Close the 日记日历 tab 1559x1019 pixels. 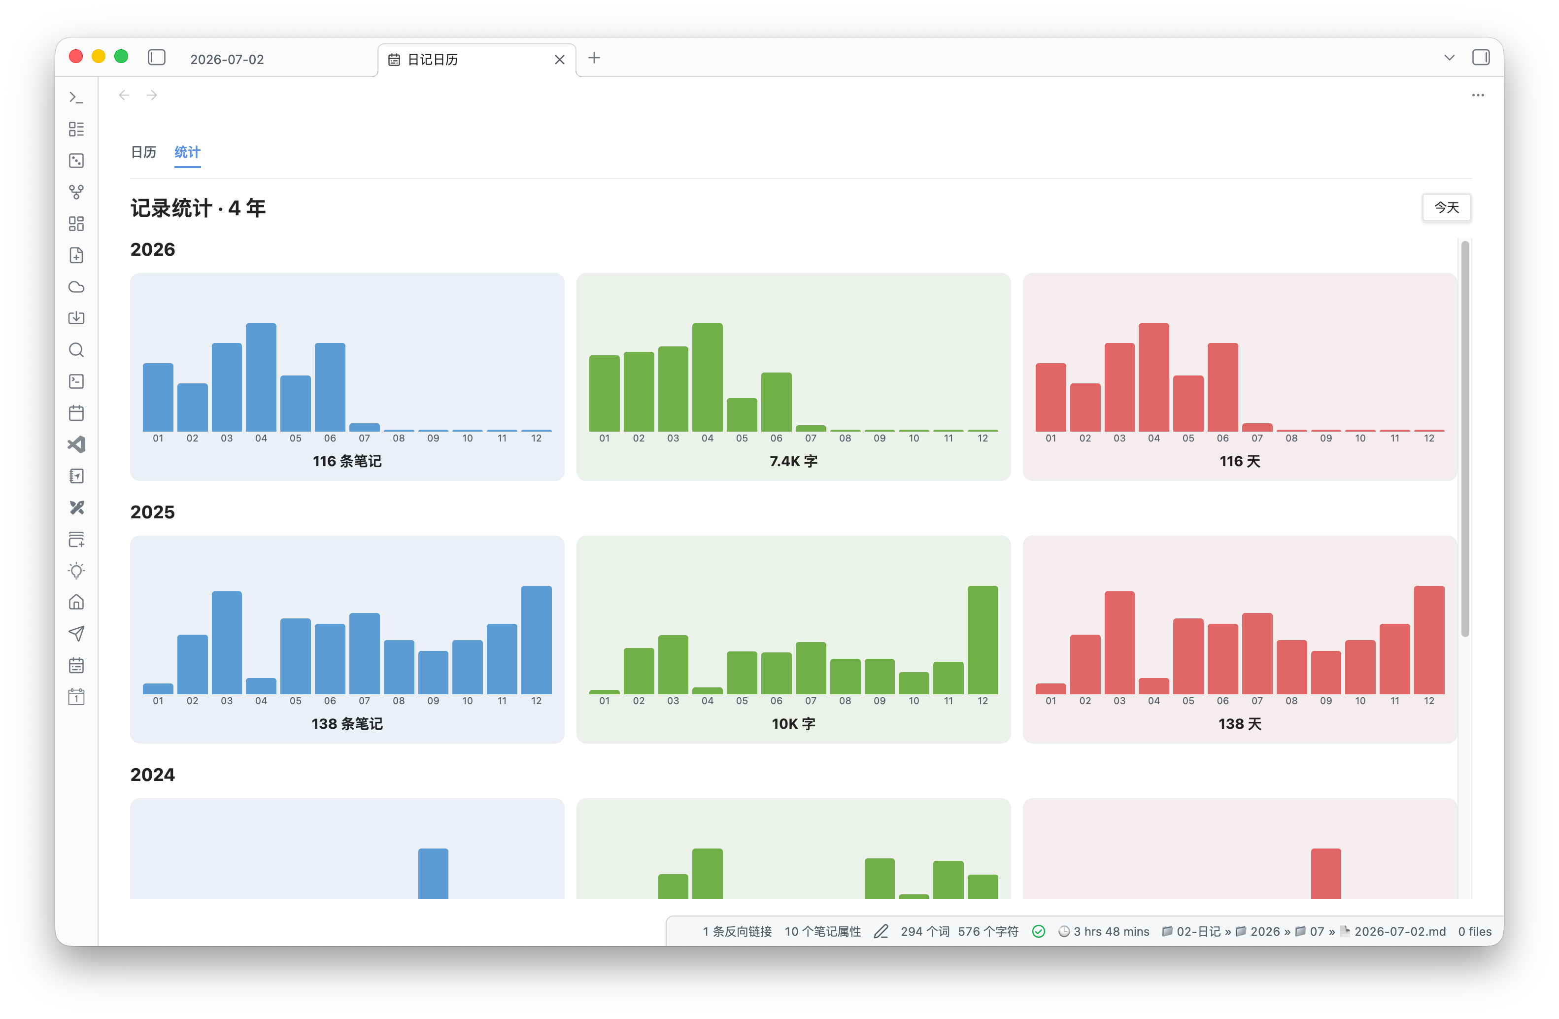(x=559, y=60)
